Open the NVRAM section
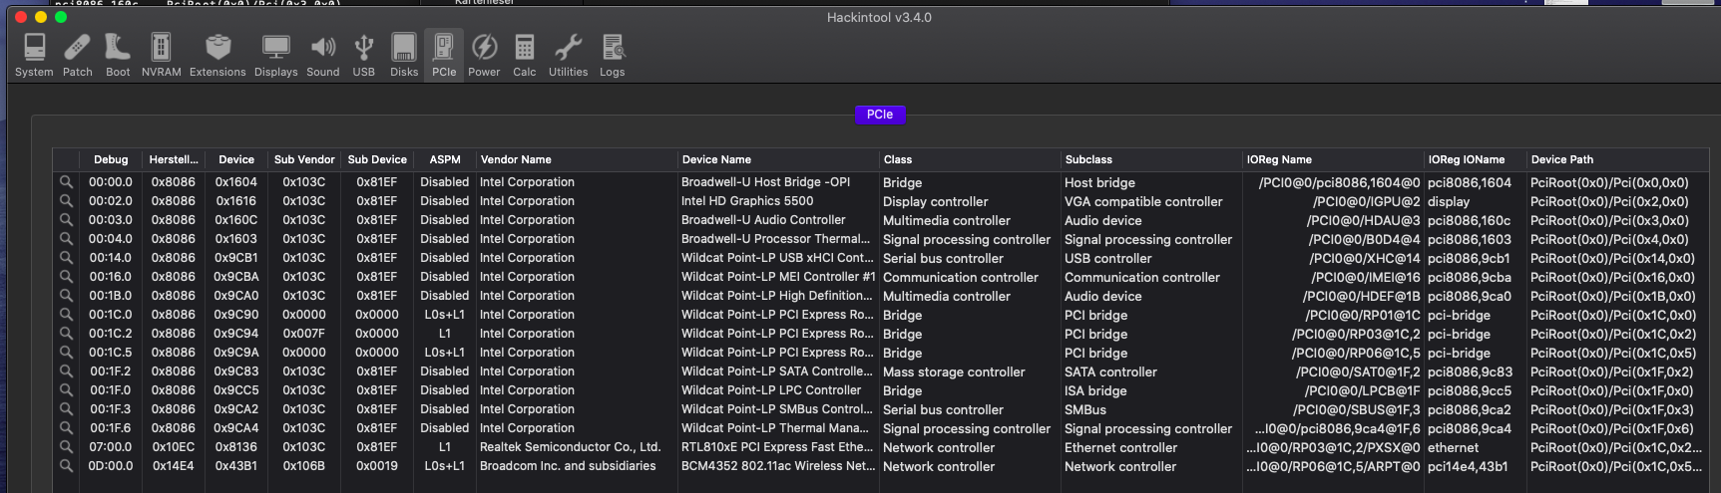Screen dimensions: 1721x493 [161, 54]
